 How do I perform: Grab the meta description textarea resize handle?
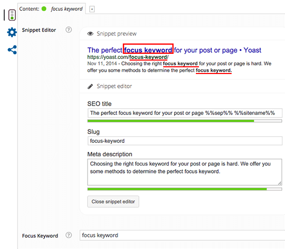(280, 183)
